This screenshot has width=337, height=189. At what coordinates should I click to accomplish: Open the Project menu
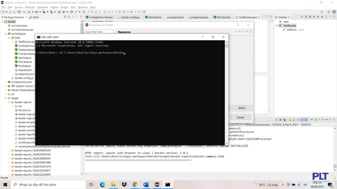point(64,7)
